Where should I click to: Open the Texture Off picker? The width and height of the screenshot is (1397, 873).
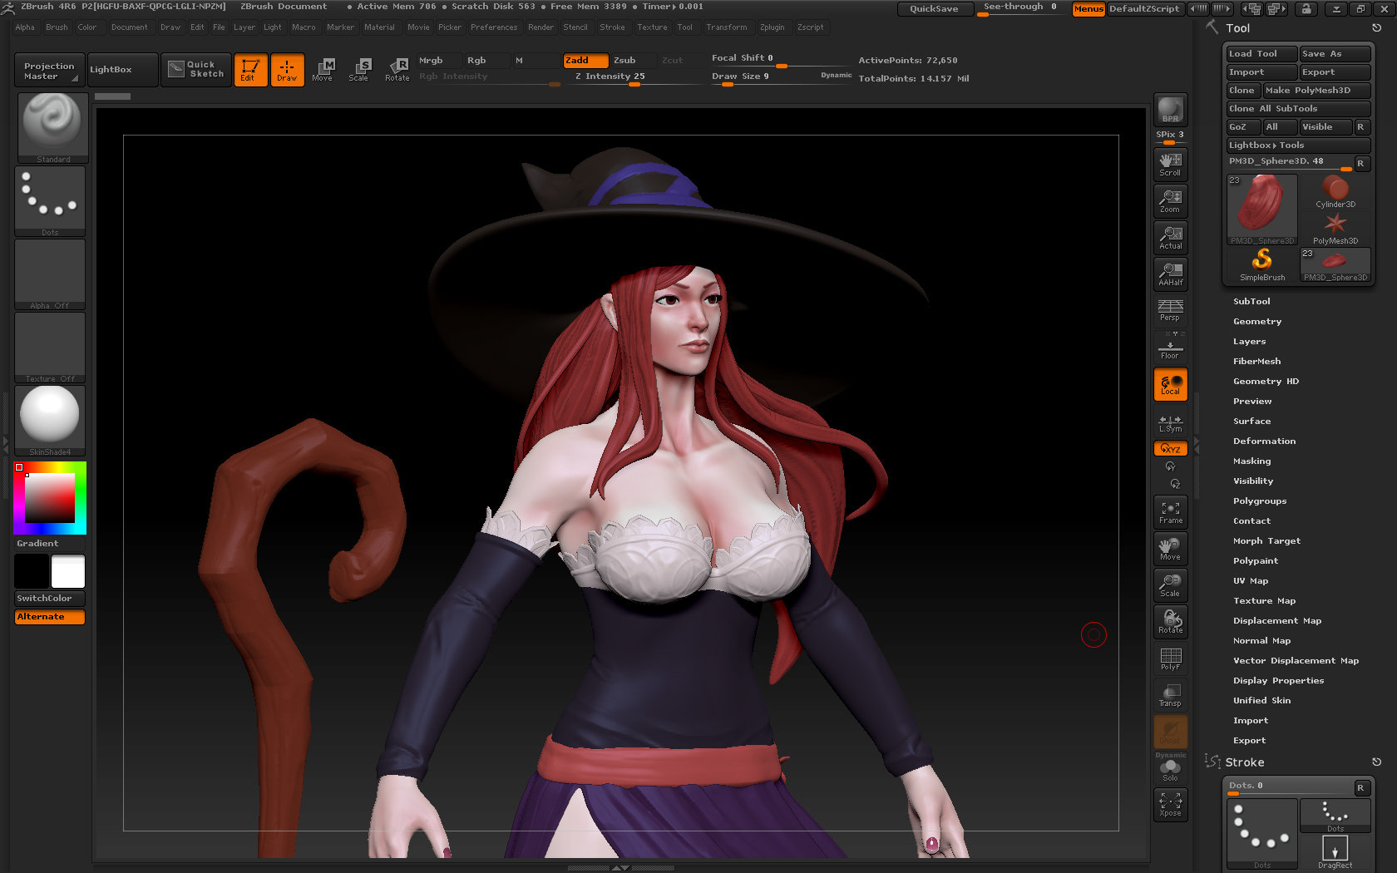click(x=50, y=348)
